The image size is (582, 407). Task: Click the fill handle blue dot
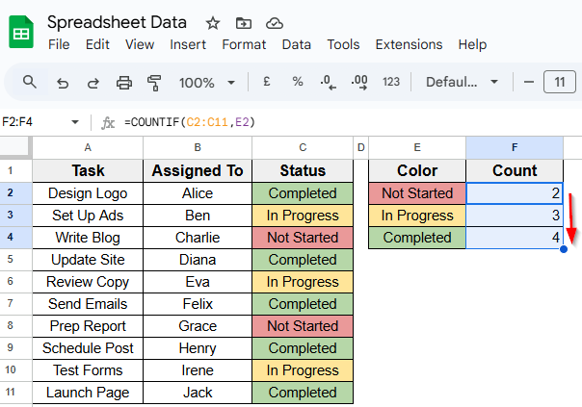click(564, 249)
